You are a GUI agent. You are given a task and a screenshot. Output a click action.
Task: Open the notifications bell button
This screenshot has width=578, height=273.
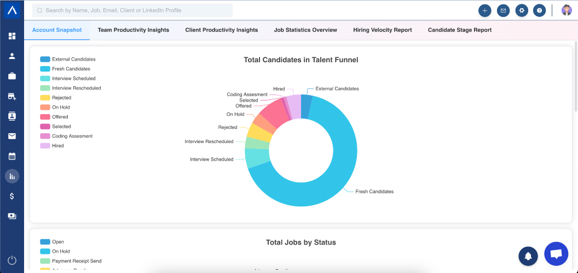point(528,256)
